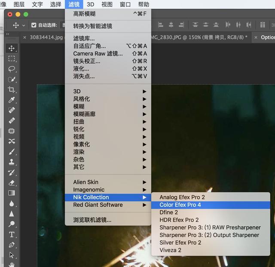Image resolution: width=275 pixels, height=267 pixels.
Task: Select the Gradient tool
Action: [x=12, y=193]
